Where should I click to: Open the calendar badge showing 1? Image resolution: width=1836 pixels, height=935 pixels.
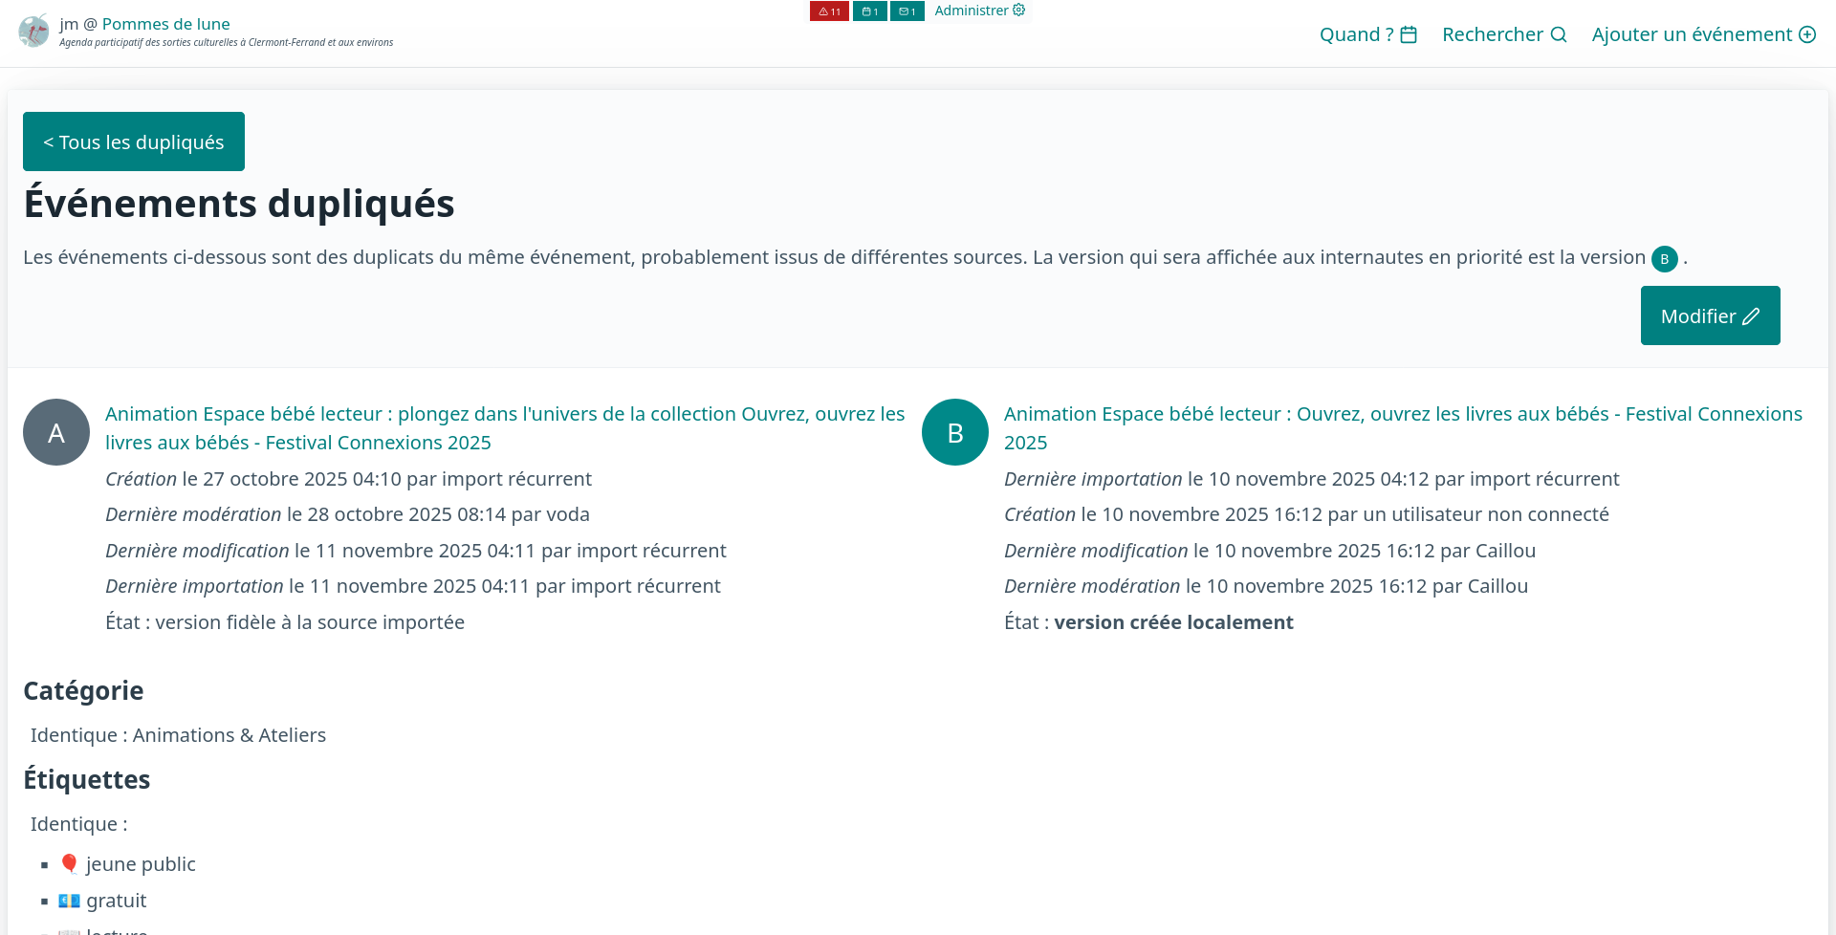coord(869,11)
